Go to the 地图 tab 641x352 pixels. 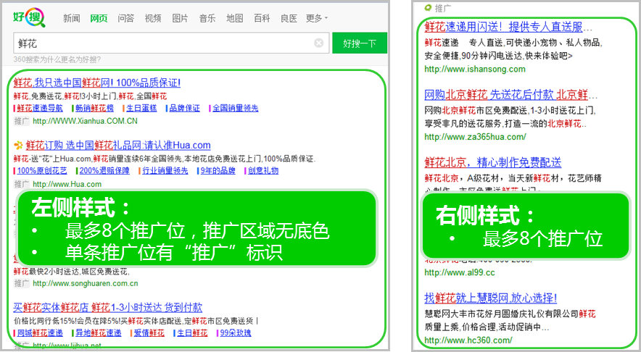point(234,18)
